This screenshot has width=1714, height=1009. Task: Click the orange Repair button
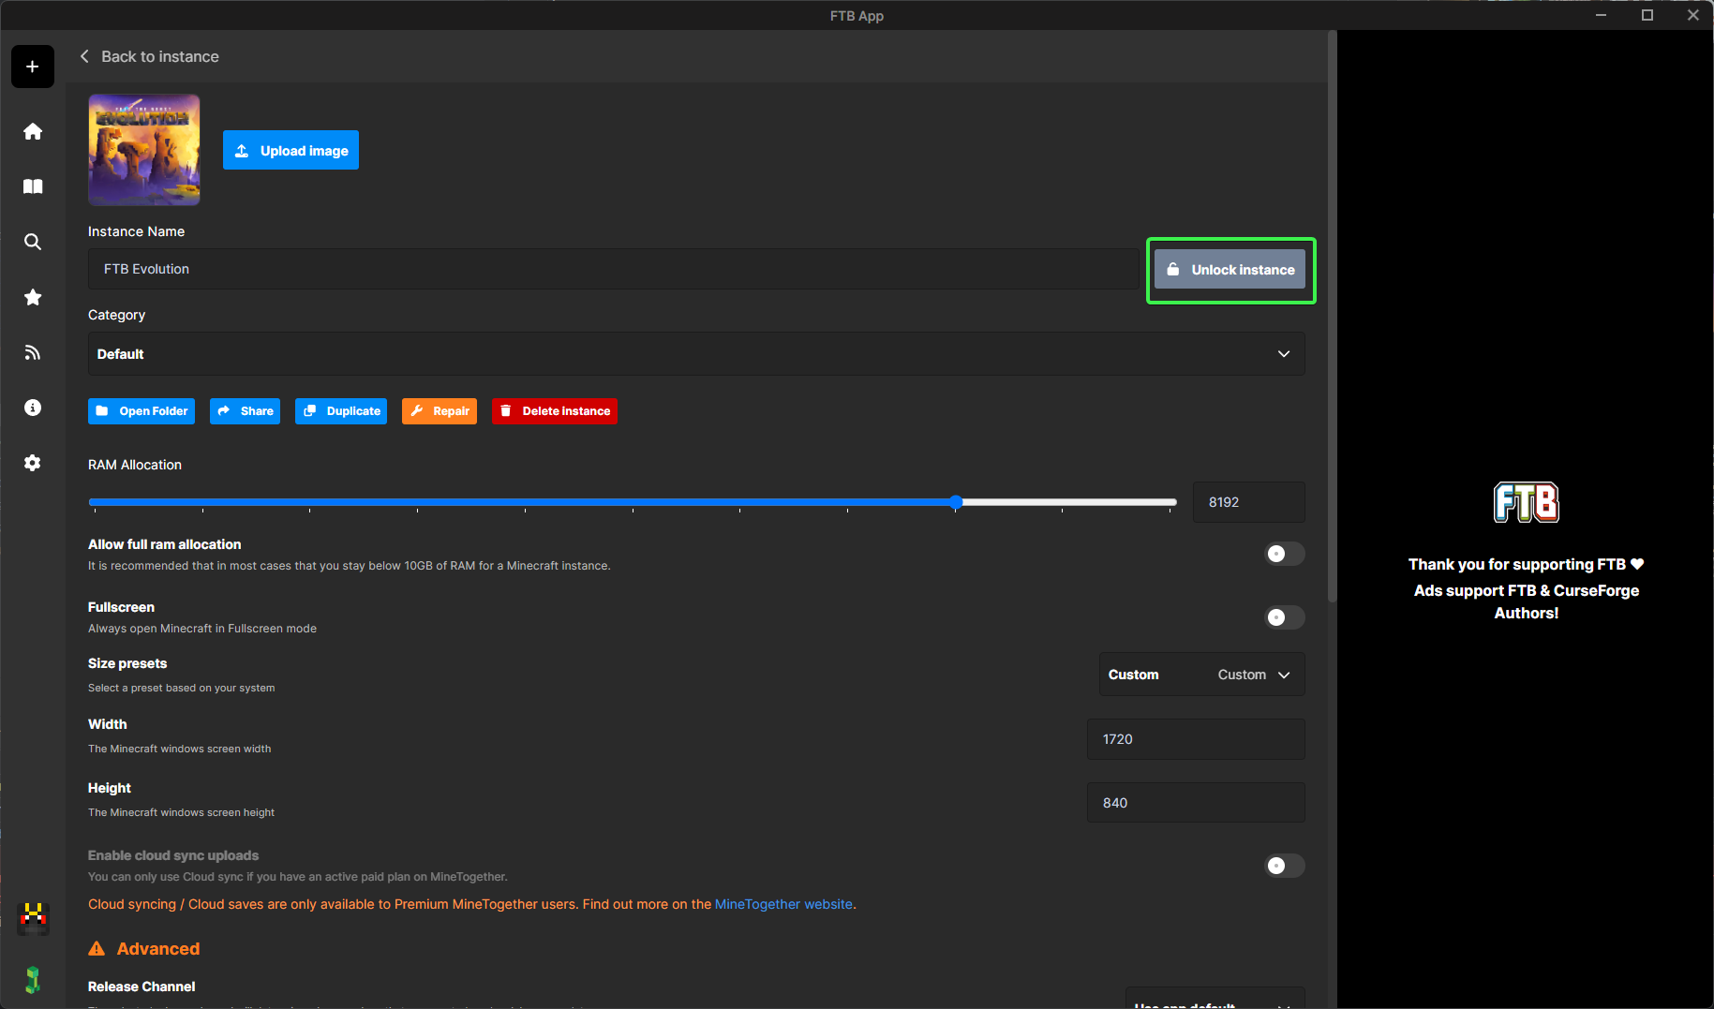tap(440, 411)
